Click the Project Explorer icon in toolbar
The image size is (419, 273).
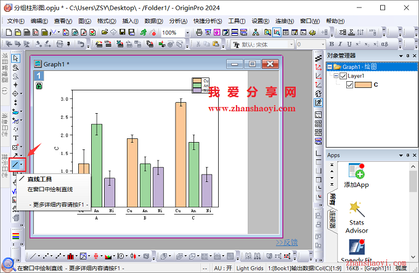pyautogui.click(x=267, y=33)
